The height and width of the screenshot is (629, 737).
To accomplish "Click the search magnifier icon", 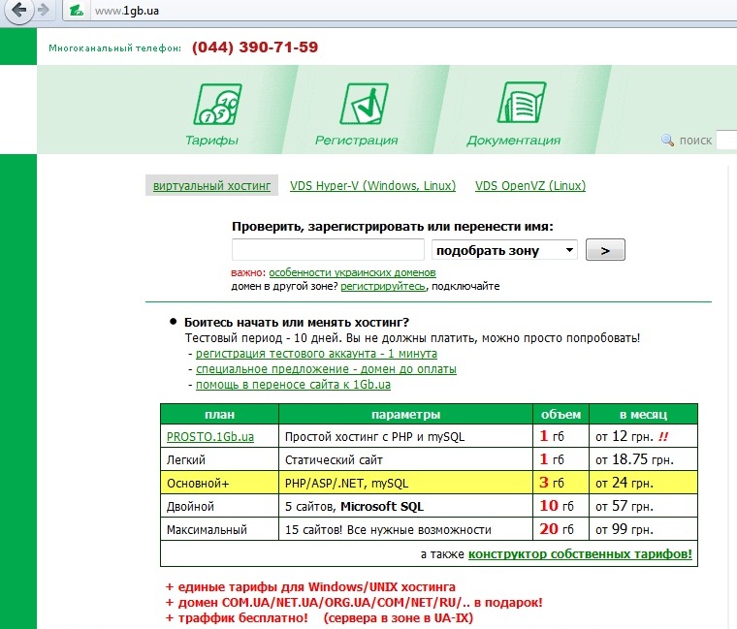I will pyautogui.click(x=667, y=141).
